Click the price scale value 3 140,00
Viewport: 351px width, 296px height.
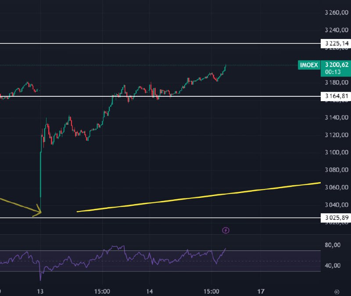click(337, 117)
